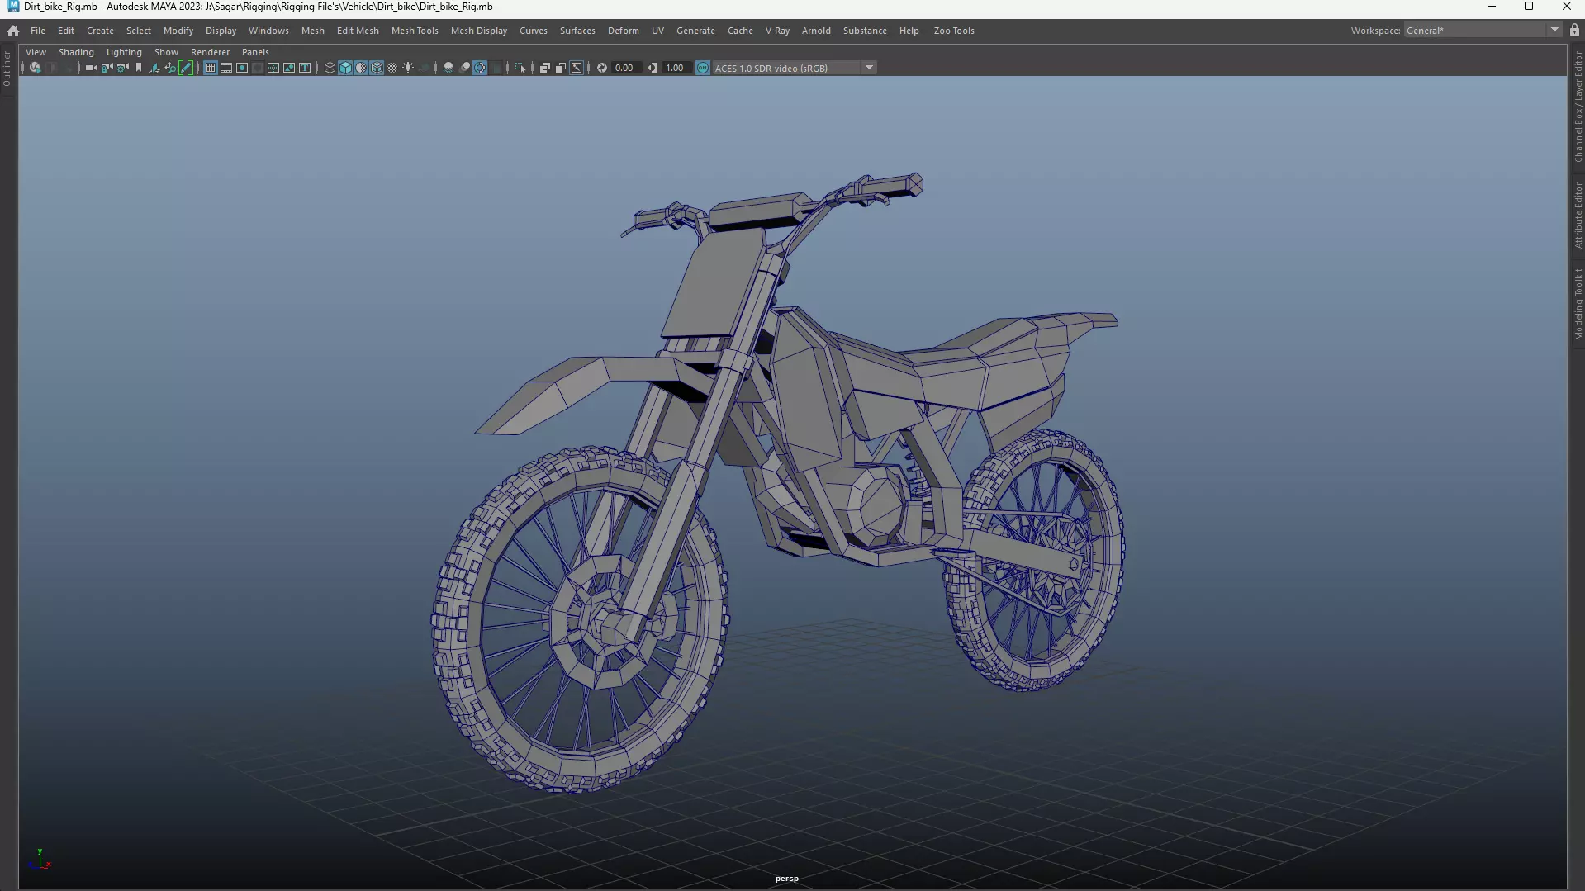Click the Exposure value field showing 0.00
Viewport: 1585px width, 891px height.
pos(627,68)
